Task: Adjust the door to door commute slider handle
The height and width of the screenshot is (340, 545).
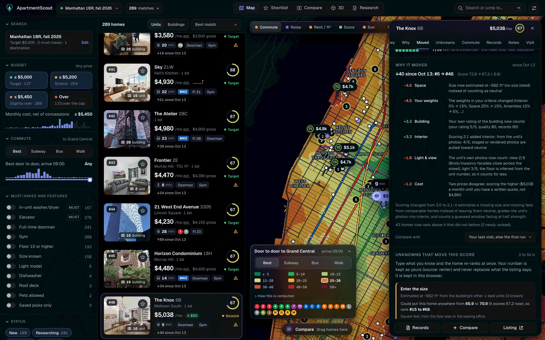Action: (90, 180)
